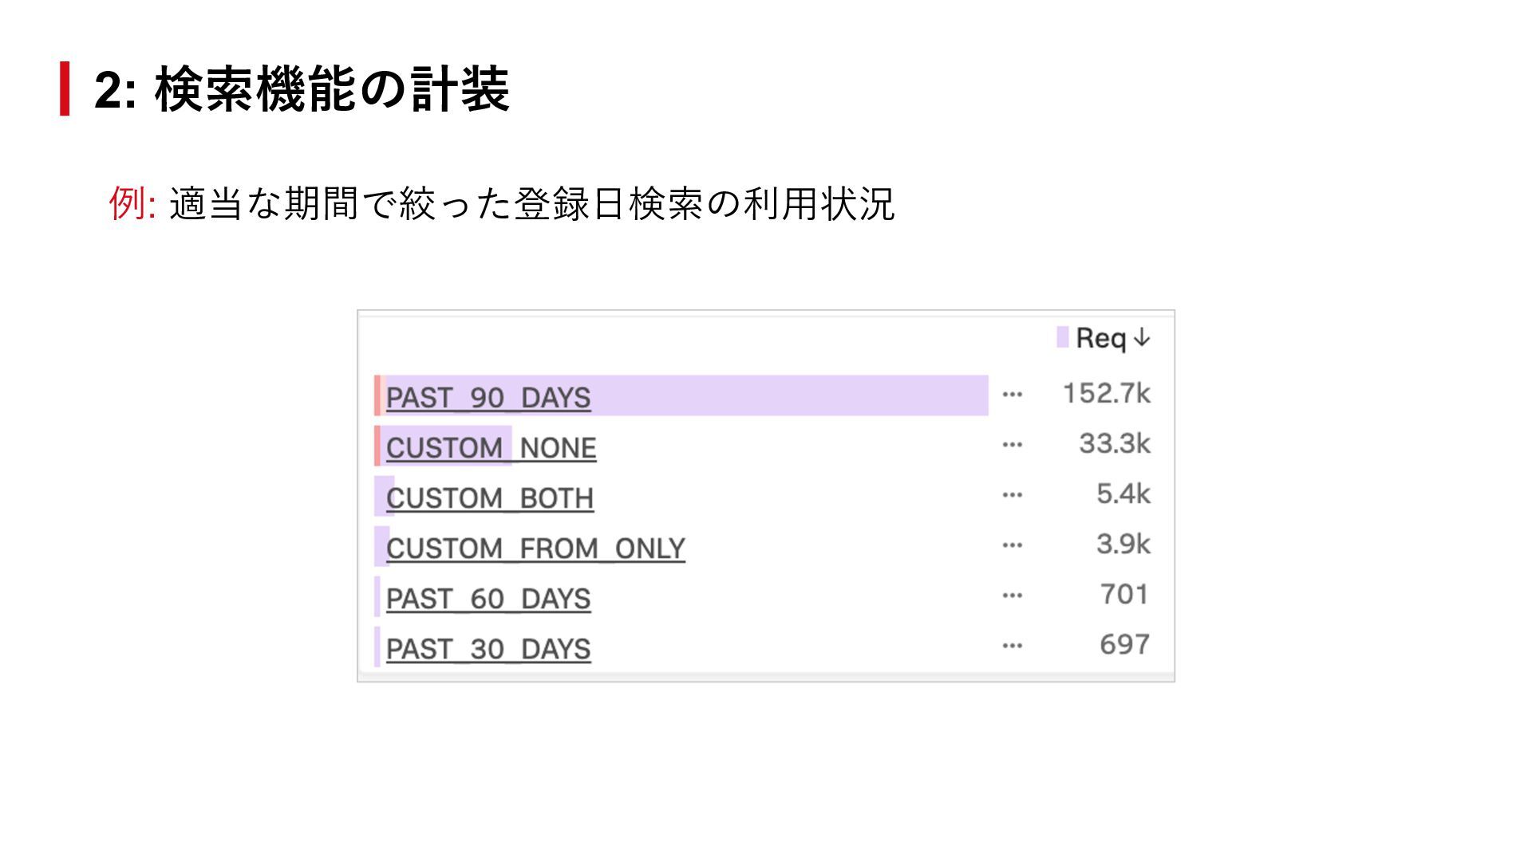Click the long purple PAST_90_DAYS bar
This screenshot has width=1532, height=861.
tap(790, 395)
